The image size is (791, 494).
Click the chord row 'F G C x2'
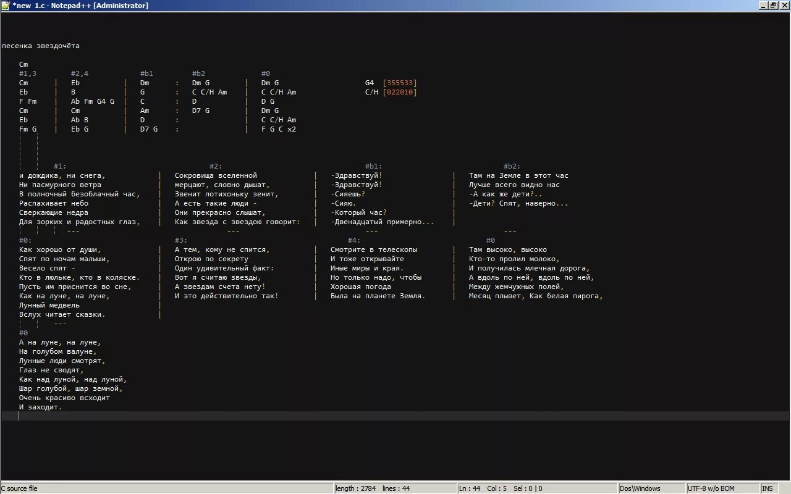click(279, 129)
